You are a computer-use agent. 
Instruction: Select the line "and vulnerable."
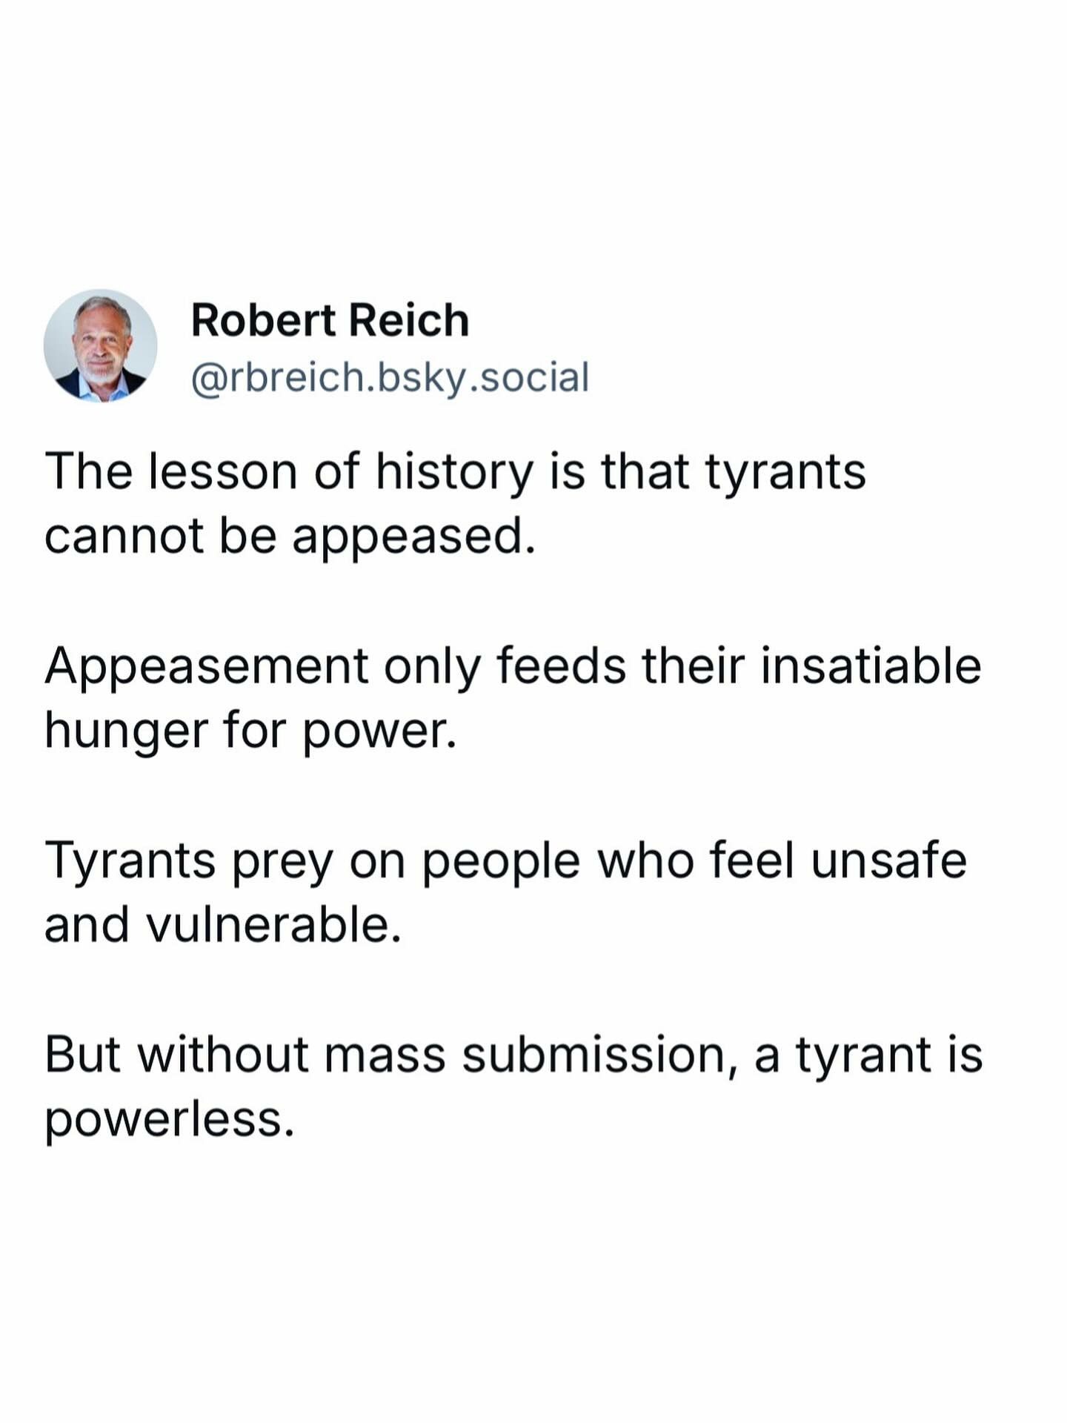click(222, 925)
